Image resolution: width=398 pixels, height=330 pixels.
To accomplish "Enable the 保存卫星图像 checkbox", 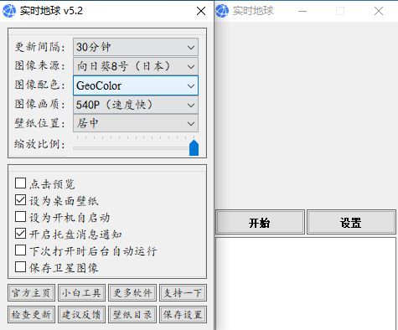I will click(x=20, y=267).
